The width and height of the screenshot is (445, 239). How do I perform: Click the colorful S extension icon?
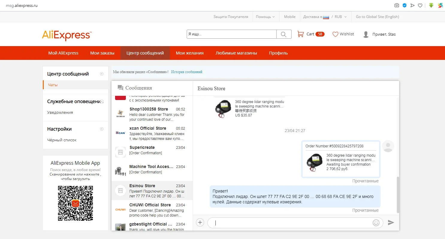point(440,5)
